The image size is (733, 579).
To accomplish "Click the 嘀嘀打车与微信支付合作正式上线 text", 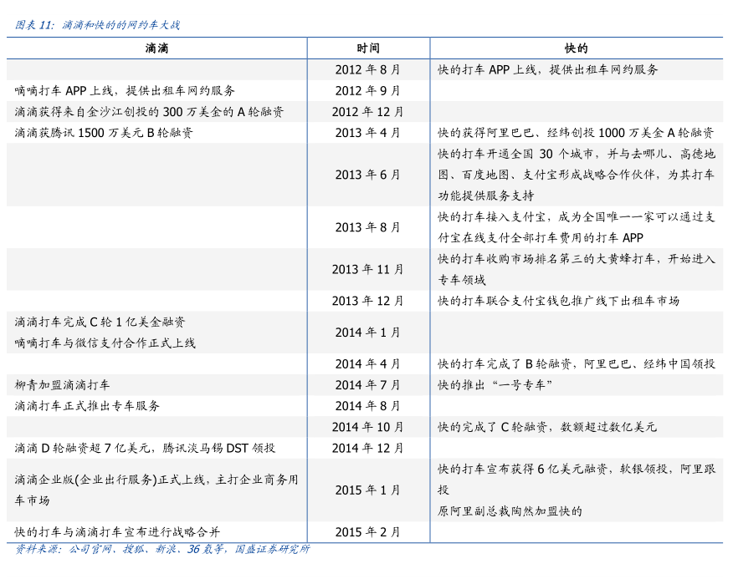I will click(x=105, y=343).
